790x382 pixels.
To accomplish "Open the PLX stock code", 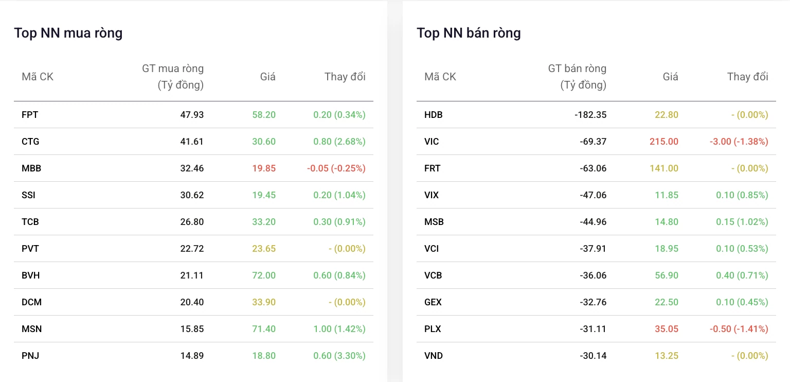I will [x=433, y=329].
